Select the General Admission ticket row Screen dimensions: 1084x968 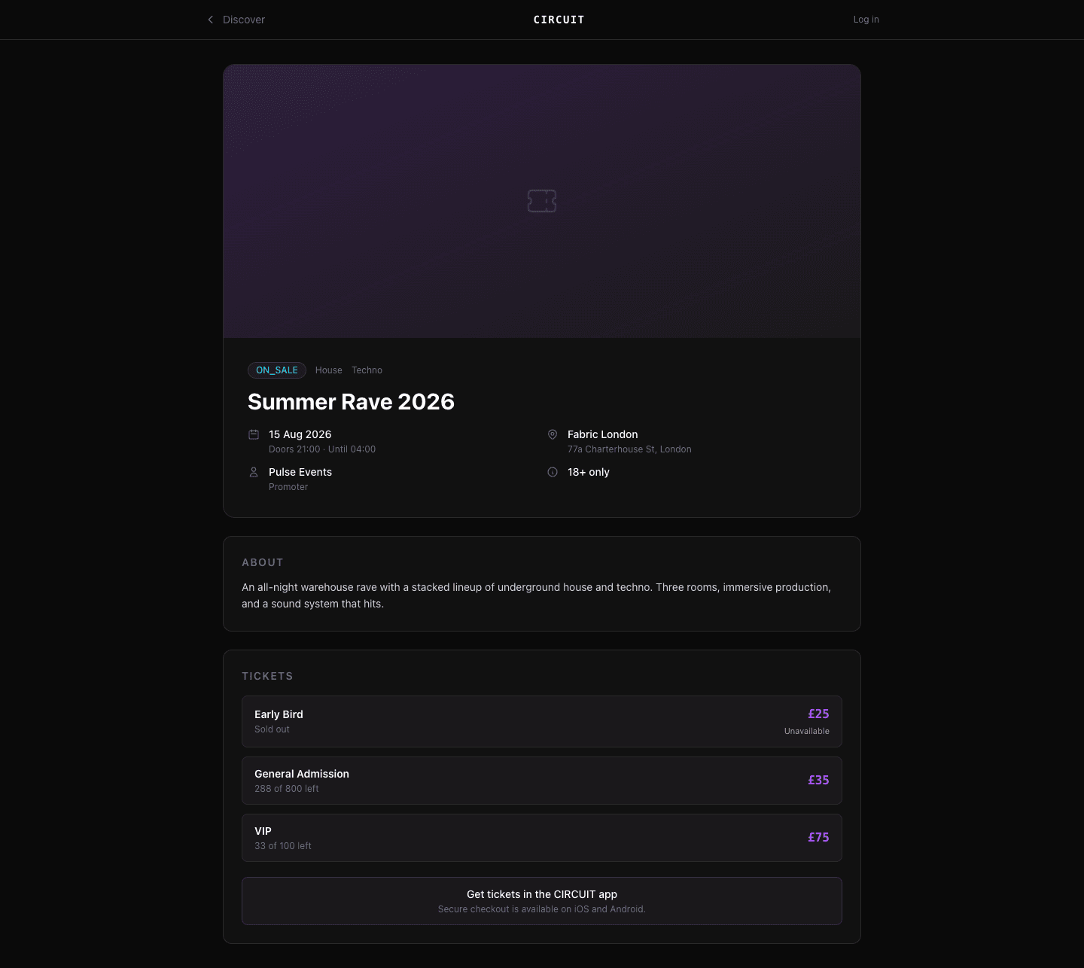pos(542,781)
